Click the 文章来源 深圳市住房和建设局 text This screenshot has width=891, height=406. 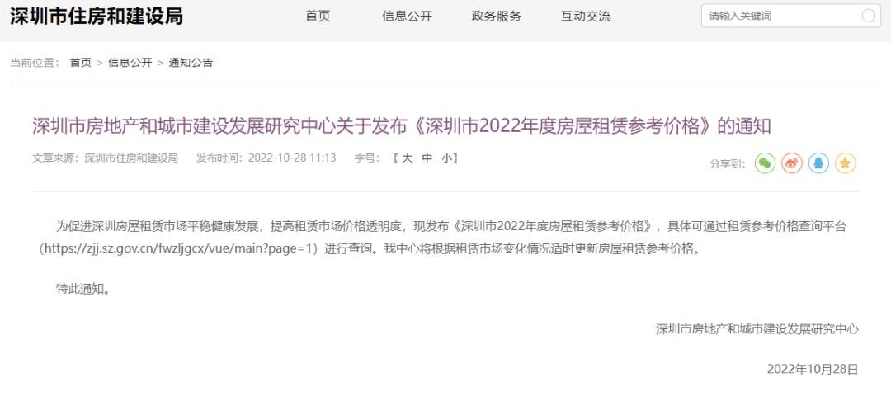pos(105,158)
